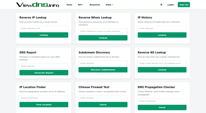Click Lookup under Reverse IP Lookup

coord(44,35)
